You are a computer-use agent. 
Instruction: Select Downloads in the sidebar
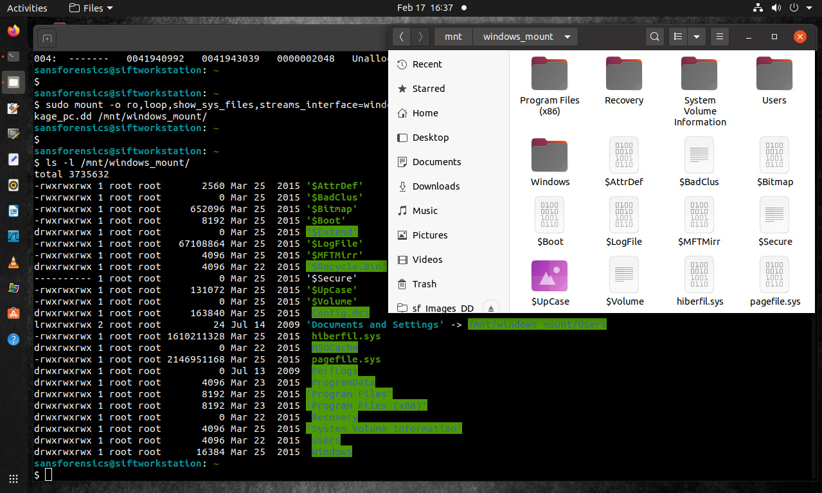pyautogui.click(x=436, y=186)
